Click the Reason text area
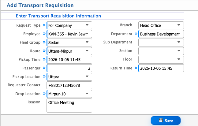This screenshot has width=198, height=126. pos(69,106)
